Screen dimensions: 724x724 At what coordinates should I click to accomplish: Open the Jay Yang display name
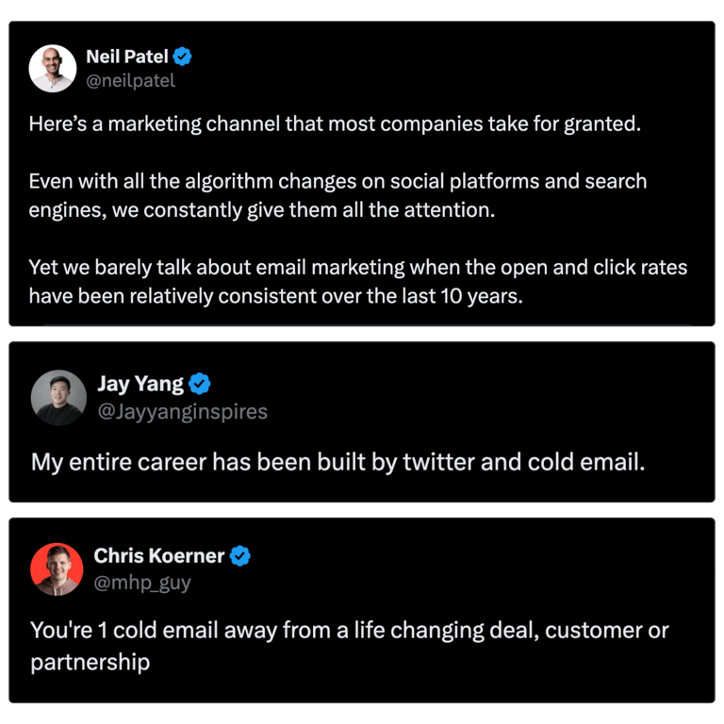(x=140, y=384)
